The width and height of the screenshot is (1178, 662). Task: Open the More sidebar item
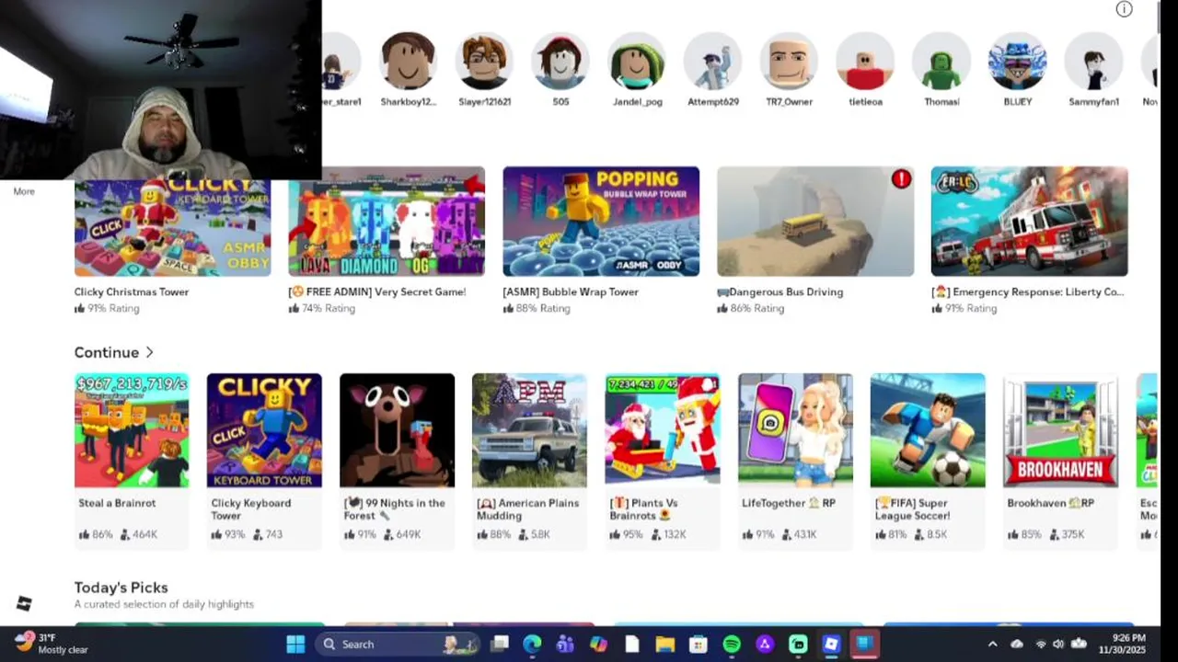point(24,191)
